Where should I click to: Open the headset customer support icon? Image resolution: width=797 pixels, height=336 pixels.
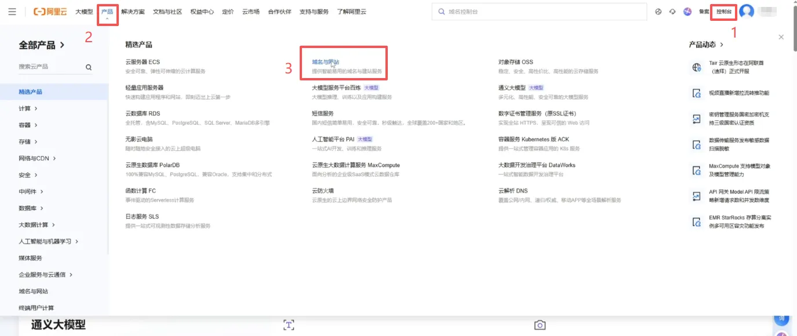pyautogui.click(x=672, y=12)
